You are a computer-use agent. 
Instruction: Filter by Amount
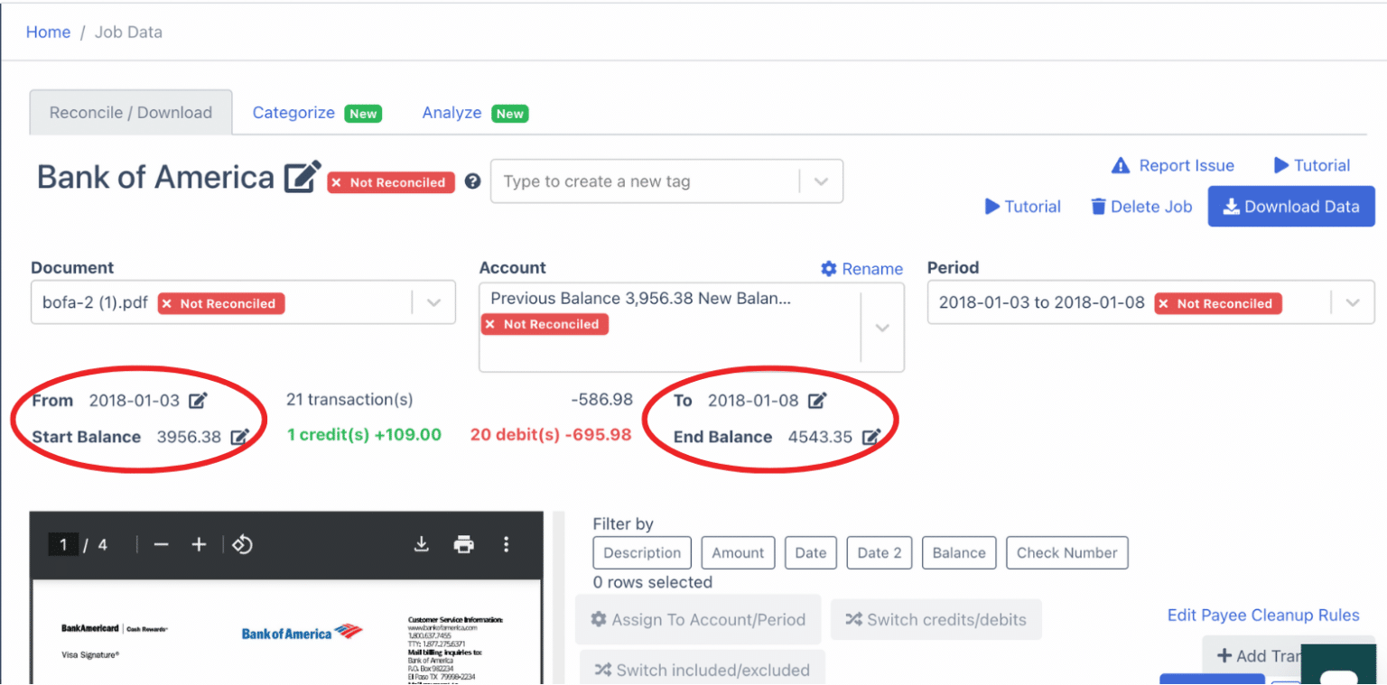738,553
